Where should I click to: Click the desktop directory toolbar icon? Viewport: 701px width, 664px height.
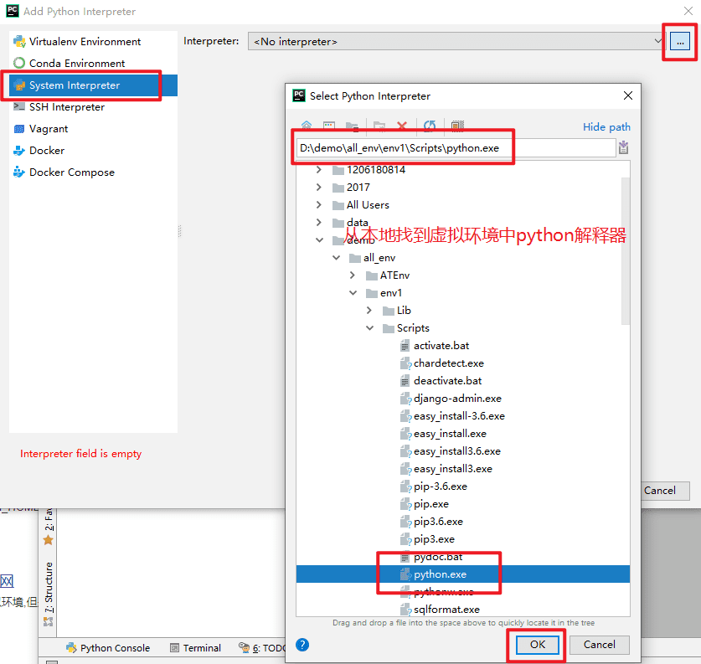(329, 125)
